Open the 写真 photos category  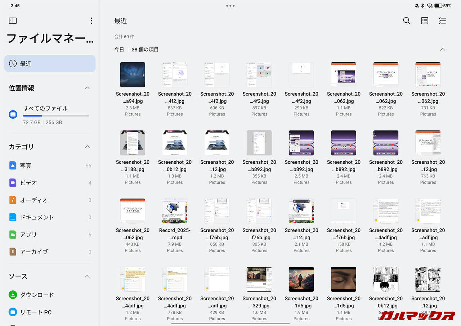tap(26, 166)
